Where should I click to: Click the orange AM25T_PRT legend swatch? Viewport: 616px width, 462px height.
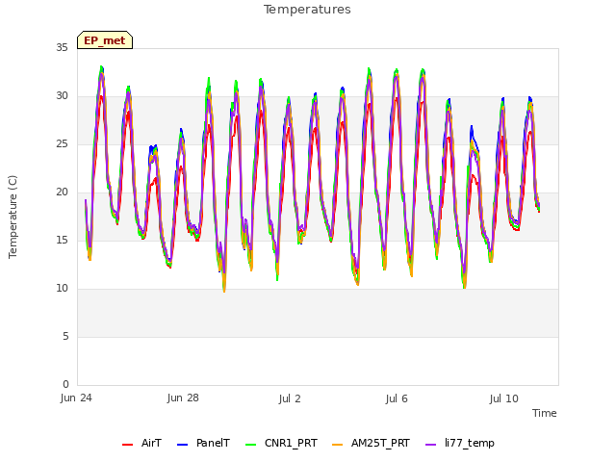(337, 445)
